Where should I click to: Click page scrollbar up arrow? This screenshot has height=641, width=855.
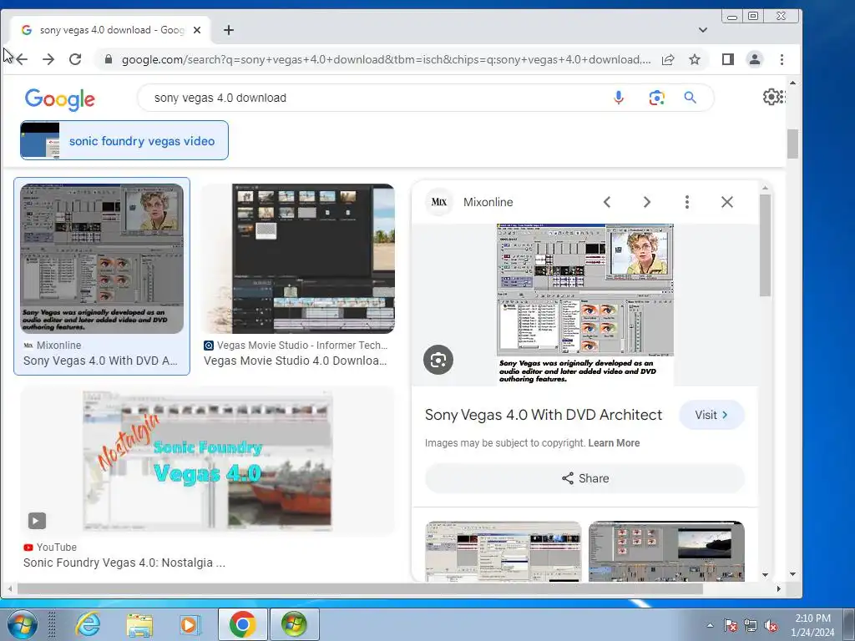(792, 83)
